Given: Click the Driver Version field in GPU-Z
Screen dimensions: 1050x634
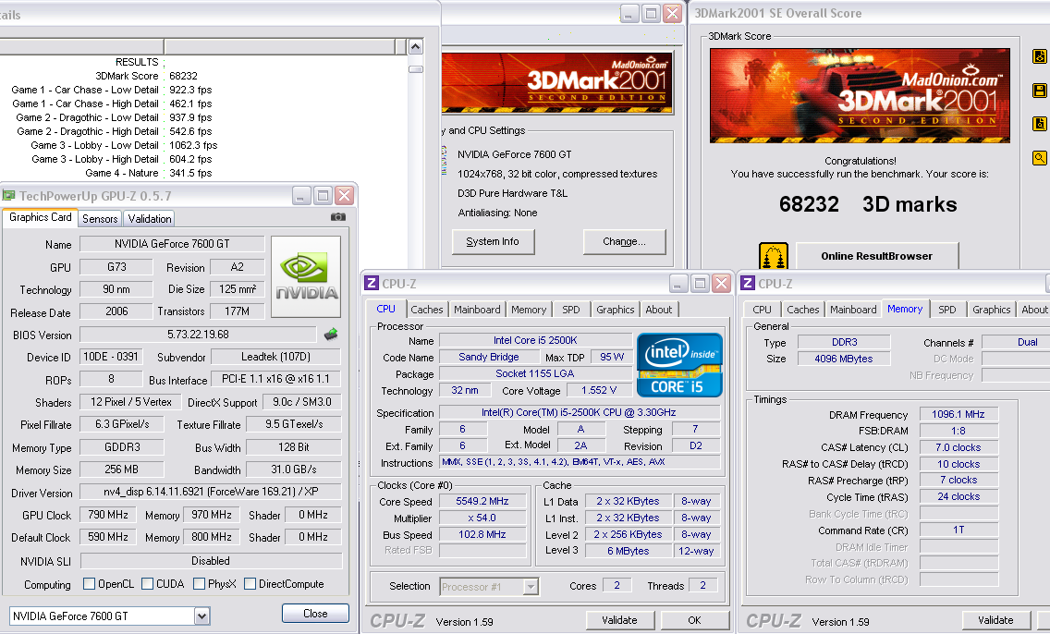Looking at the screenshot, I should tap(210, 492).
